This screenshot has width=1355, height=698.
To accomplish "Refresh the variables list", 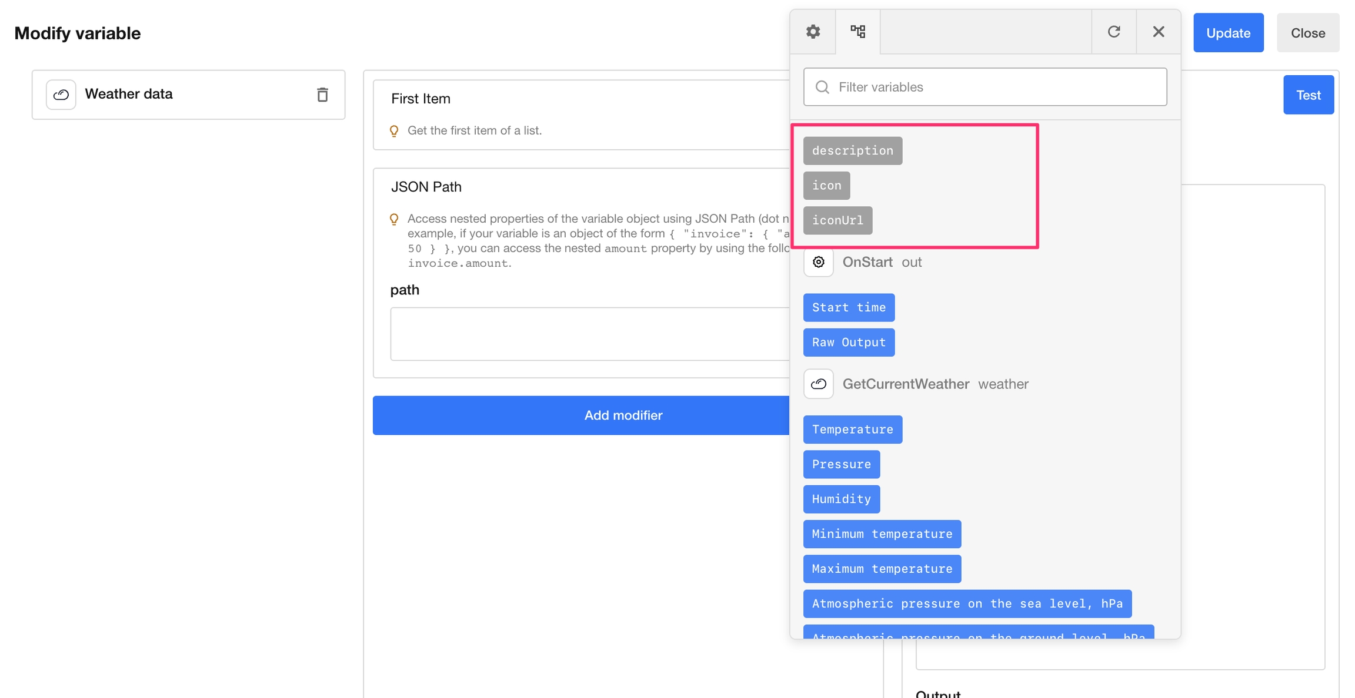I will (1114, 32).
